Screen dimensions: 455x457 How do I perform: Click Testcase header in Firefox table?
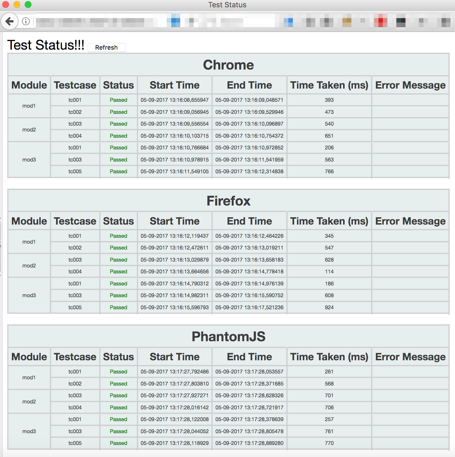pos(75,221)
